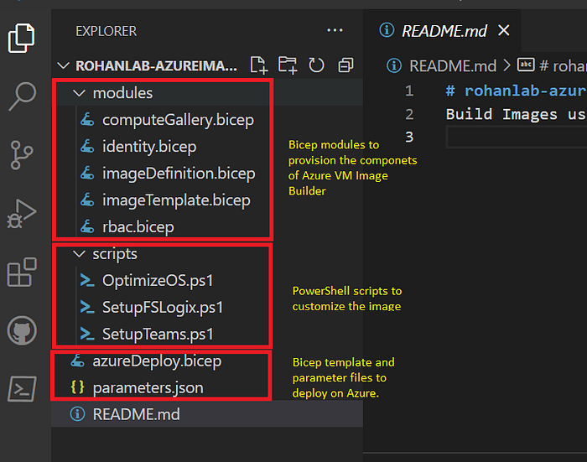The width and height of the screenshot is (587, 462).
Task: Click line number 1 in editor gutter
Action: (409, 91)
